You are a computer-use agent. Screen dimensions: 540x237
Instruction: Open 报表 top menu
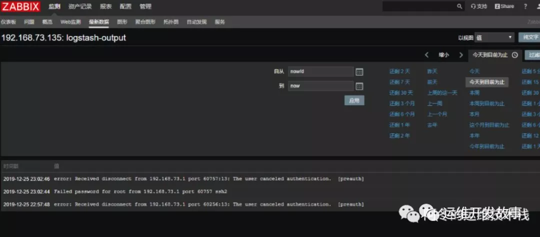tap(105, 6)
